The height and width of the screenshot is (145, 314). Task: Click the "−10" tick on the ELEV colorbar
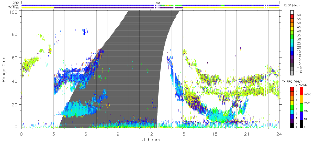[299, 72]
